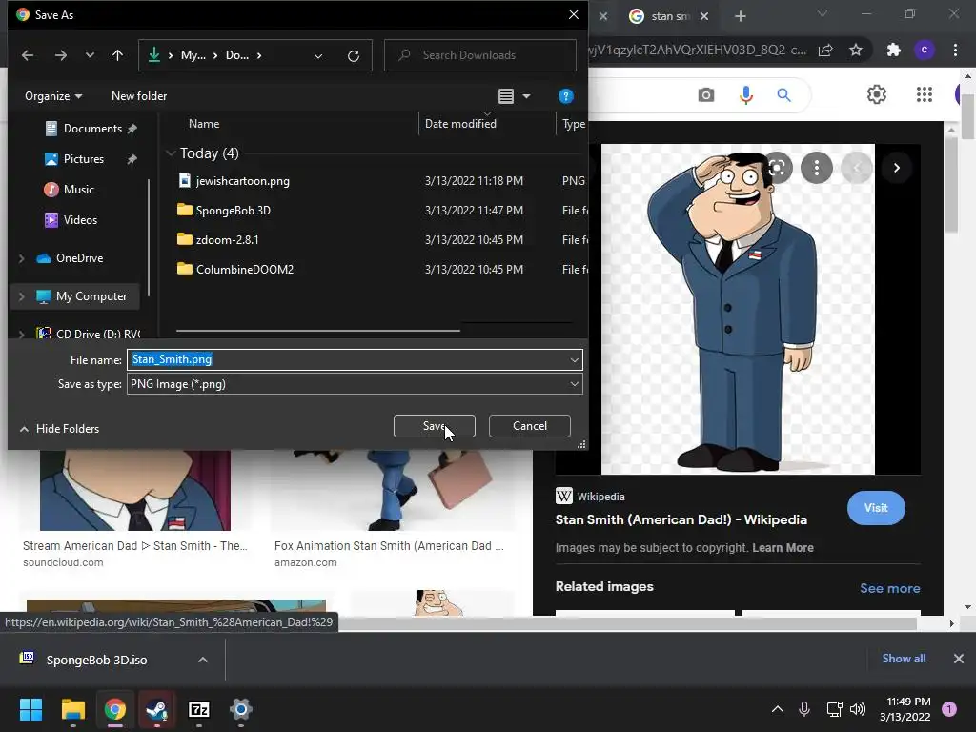Open the Chrome profile avatar
The height and width of the screenshot is (732, 976).
[x=925, y=50]
